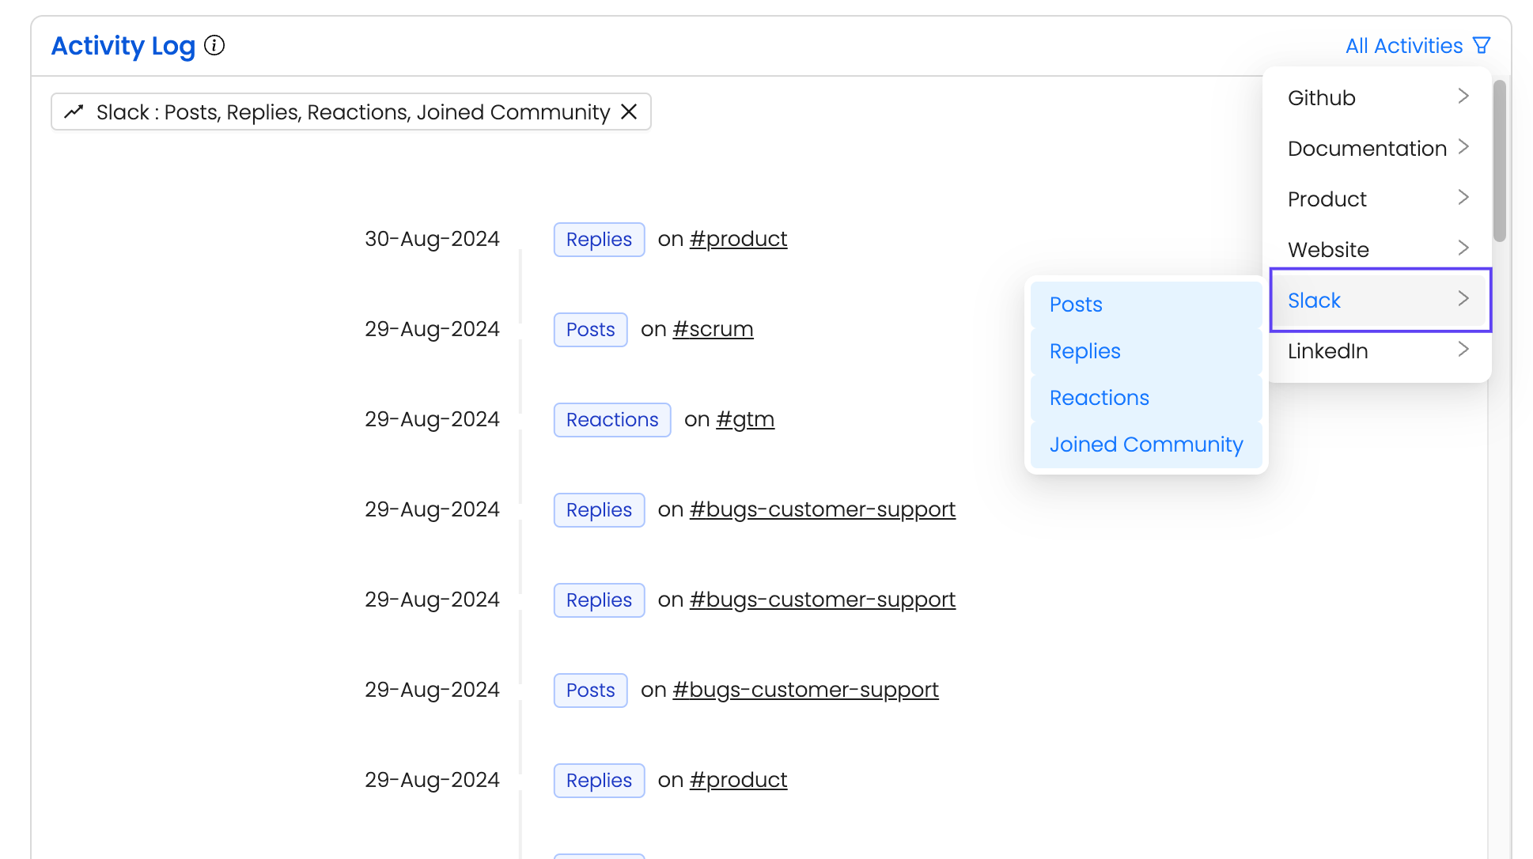1533x859 pixels.
Task: Expand the Product submenu chevron
Action: [x=1463, y=198]
